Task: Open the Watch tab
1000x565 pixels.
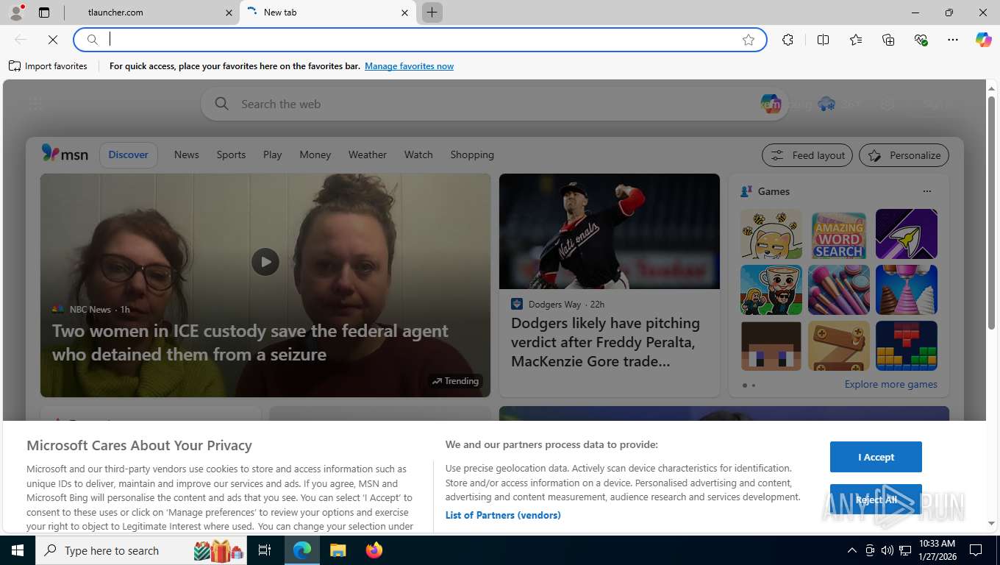Action: (x=418, y=154)
